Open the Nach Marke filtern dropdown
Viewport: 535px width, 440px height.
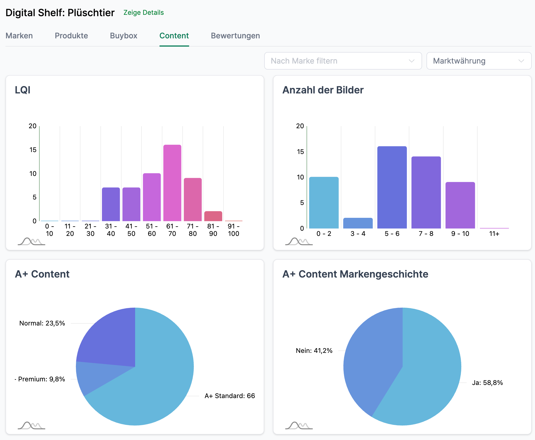pos(343,61)
